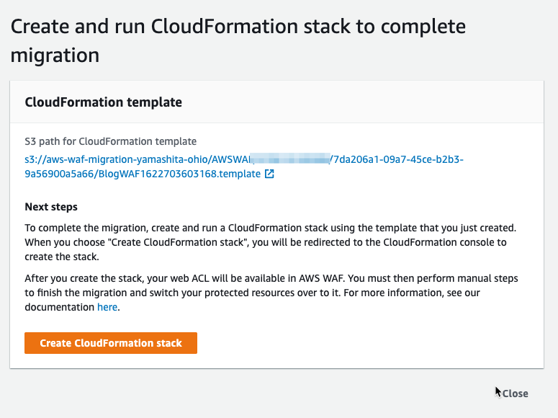Screen dimensions: 558x418
Task: Open the documentation "here" link
Action: pos(107,307)
